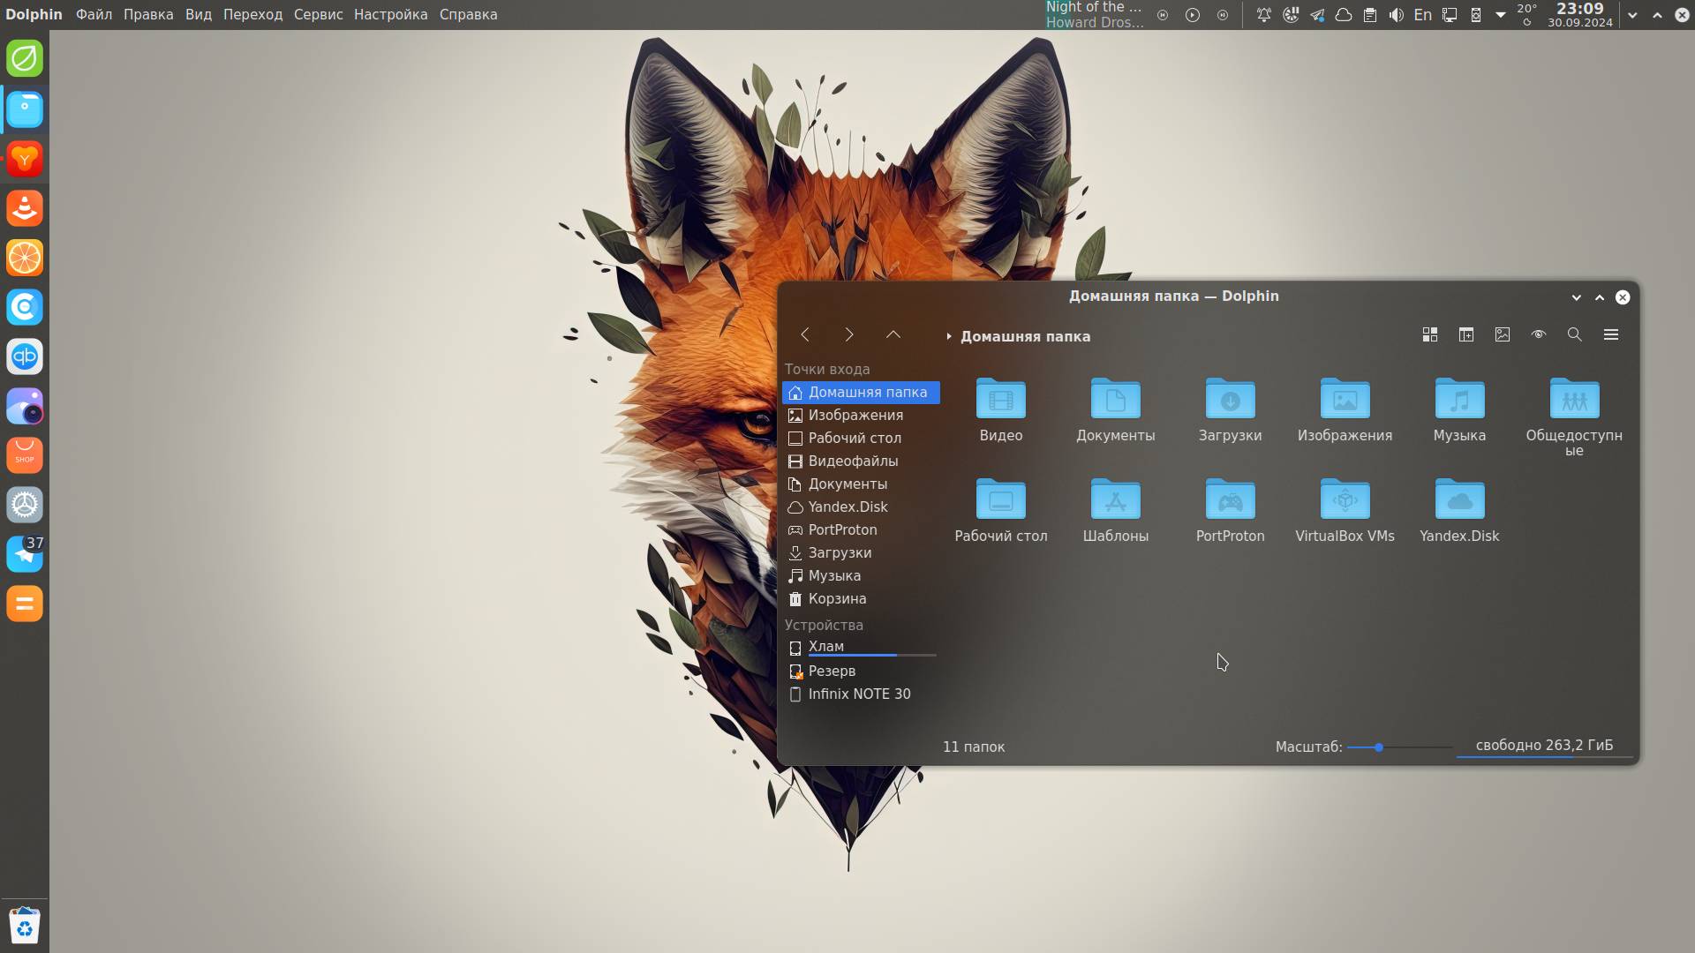Viewport: 1695px width, 953px height.
Task: Expand breadcrumb arrow before Домашняя папка
Action: (949, 336)
